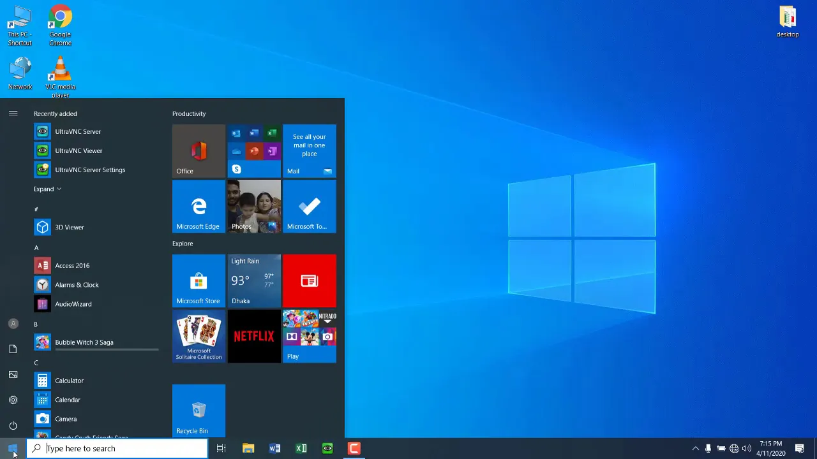Image resolution: width=817 pixels, height=459 pixels.
Task: Click the Explore group header
Action: point(183,244)
